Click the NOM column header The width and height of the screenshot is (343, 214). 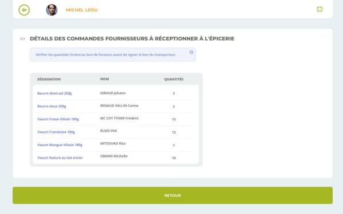(105, 79)
